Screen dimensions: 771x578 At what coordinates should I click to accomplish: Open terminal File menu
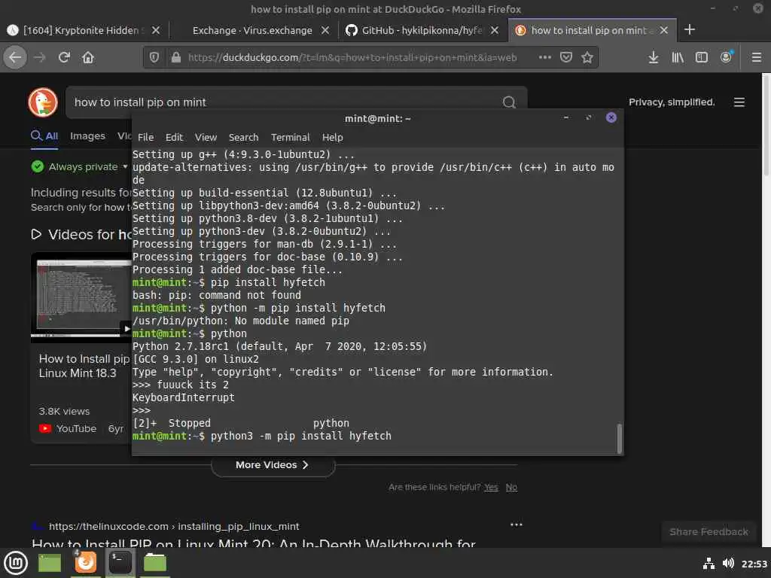click(x=145, y=138)
